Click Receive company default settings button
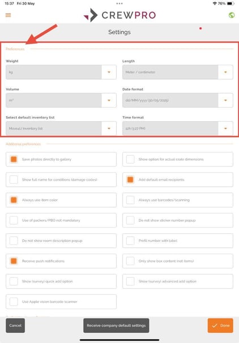Screen dimensions: 239x343 pyautogui.click(x=116, y=325)
